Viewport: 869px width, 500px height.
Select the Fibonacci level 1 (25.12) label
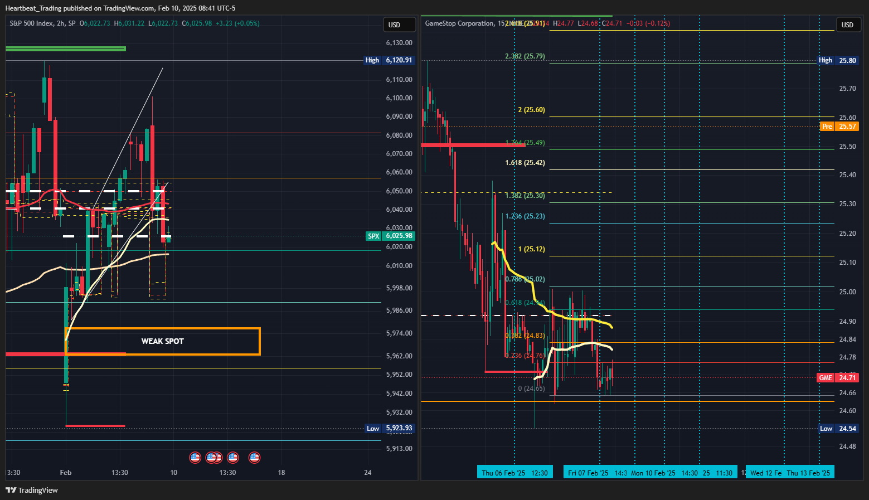click(x=532, y=249)
